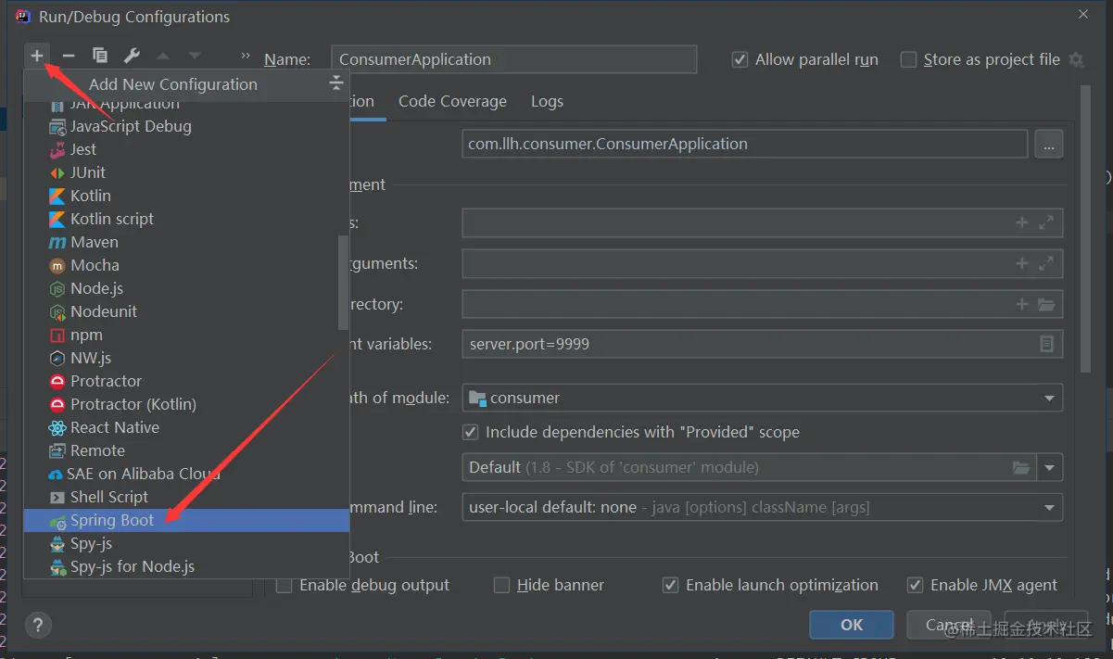The image size is (1113, 659).
Task: Click the folder icon in the working directory field
Action: tap(1046, 304)
